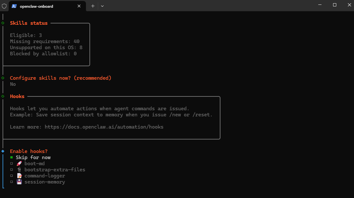Expand the new tab profile dropdown chevron
354x198 pixels.
(x=102, y=6)
